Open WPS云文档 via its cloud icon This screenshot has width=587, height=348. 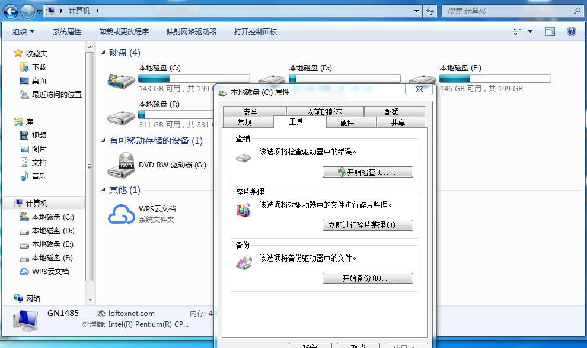(x=122, y=213)
